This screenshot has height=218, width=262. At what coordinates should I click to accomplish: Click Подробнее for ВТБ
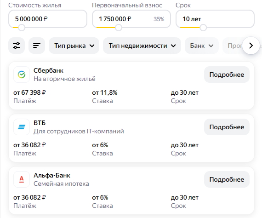coord(227,127)
